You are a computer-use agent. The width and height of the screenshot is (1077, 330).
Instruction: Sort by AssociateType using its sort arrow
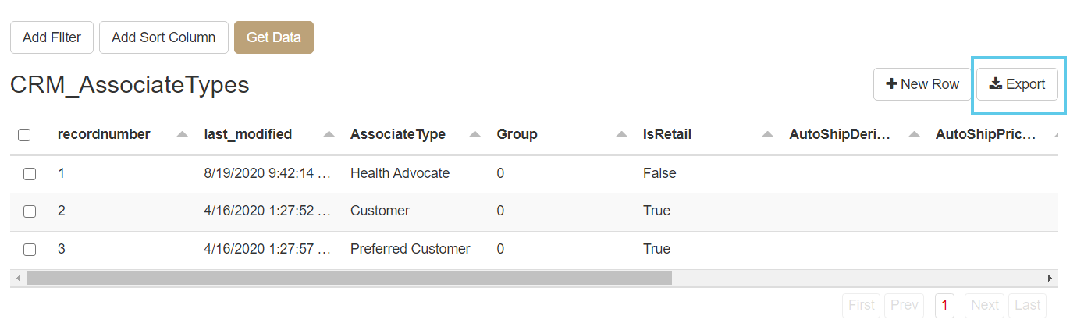(475, 134)
